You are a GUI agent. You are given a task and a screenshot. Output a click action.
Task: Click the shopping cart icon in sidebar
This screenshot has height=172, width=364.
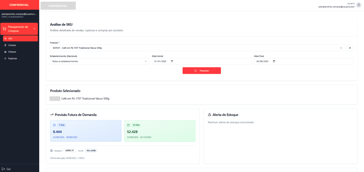(x=4, y=29)
